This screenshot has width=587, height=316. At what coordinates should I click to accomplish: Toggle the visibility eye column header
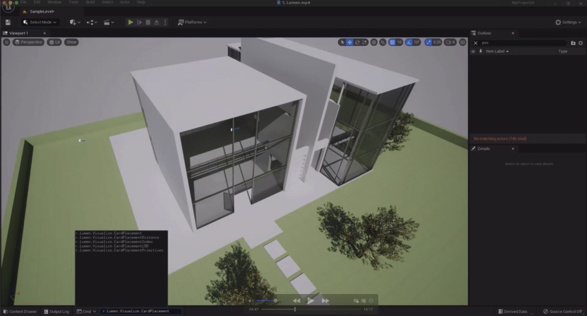(x=473, y=51)
